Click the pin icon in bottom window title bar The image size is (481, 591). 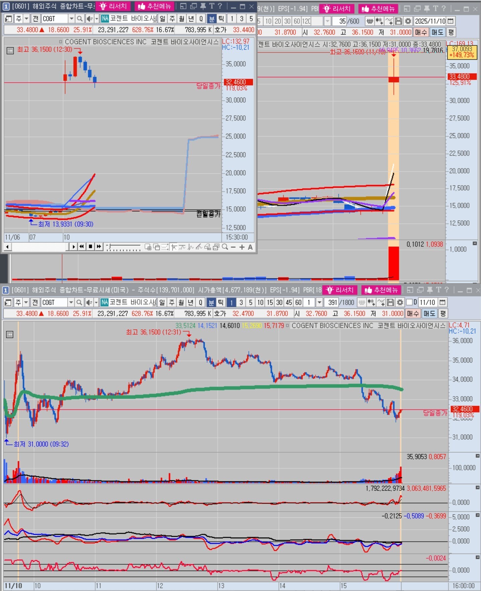tap(430, 290)
